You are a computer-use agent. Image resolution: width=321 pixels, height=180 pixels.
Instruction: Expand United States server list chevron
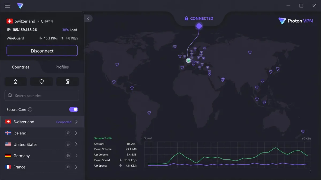click(x=76, y=144)
